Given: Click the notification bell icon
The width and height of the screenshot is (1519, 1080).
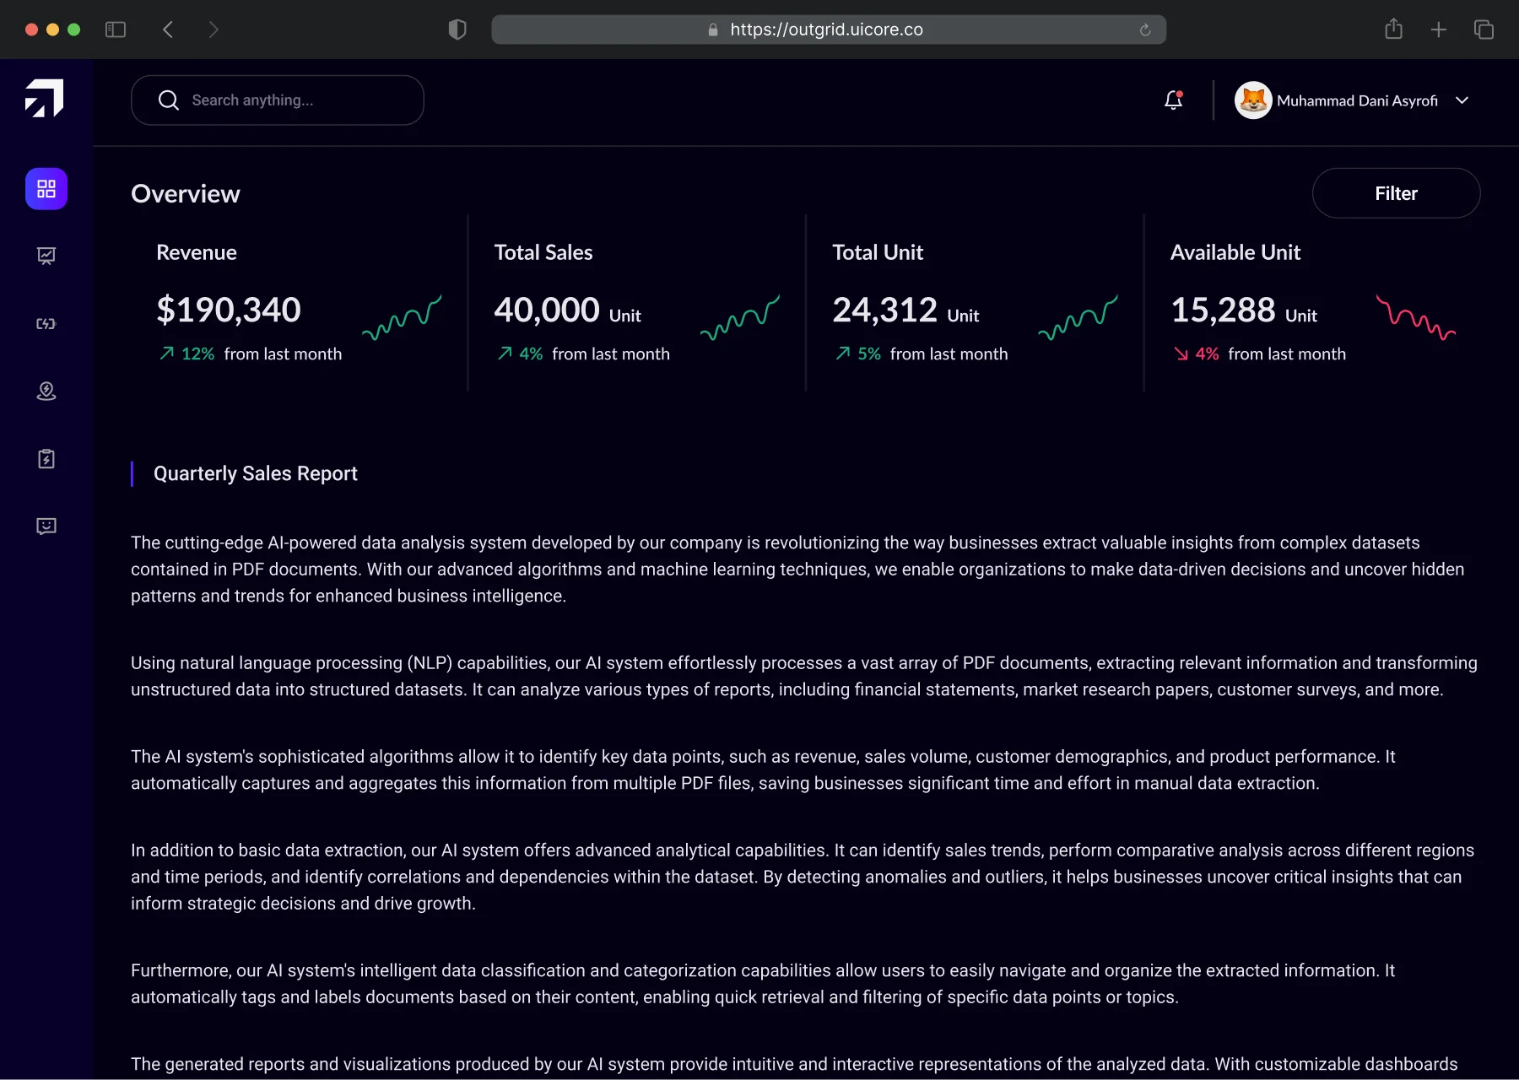Looking at the screenshot, I should 1173,100.
